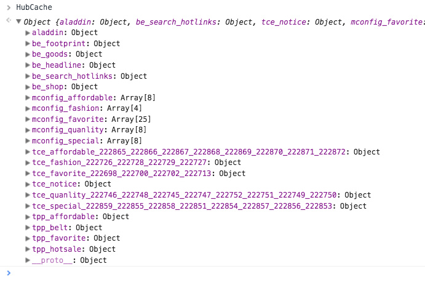Image resolution: width=425 pixels, height=285 pixels.
Task: Expand the be_goods property arrow
Action: 27,54
